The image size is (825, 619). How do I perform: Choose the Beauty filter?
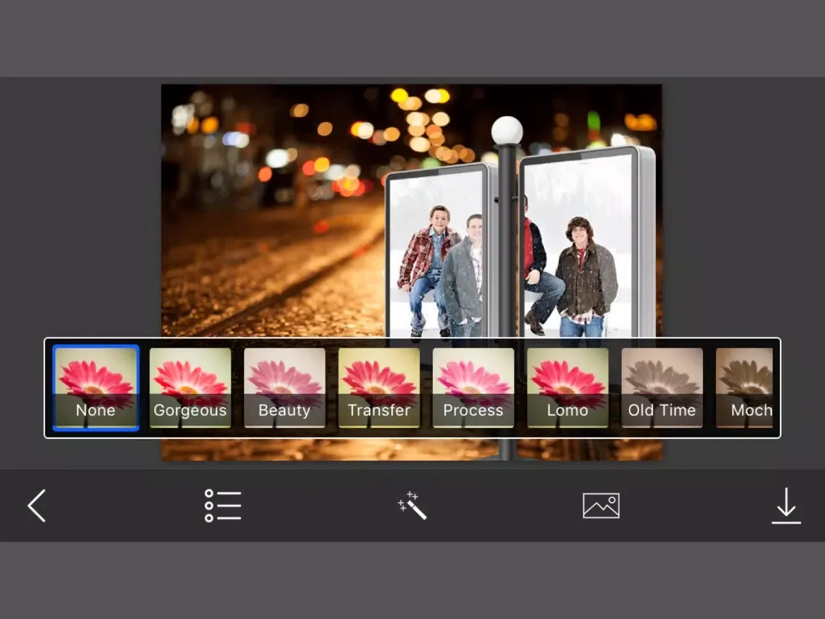tap(285, 388)
